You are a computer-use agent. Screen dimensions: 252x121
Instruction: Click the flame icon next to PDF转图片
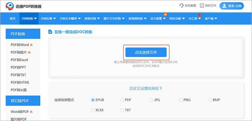29,52
